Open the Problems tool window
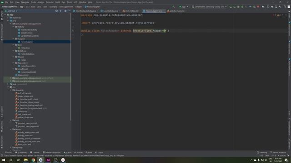This screenshot has height=163, width=291. pyautogui.click(x=21, y=153)
